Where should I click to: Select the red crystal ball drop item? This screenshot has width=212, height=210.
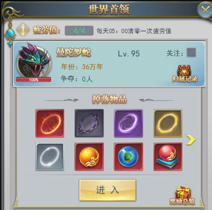(168, 157)
